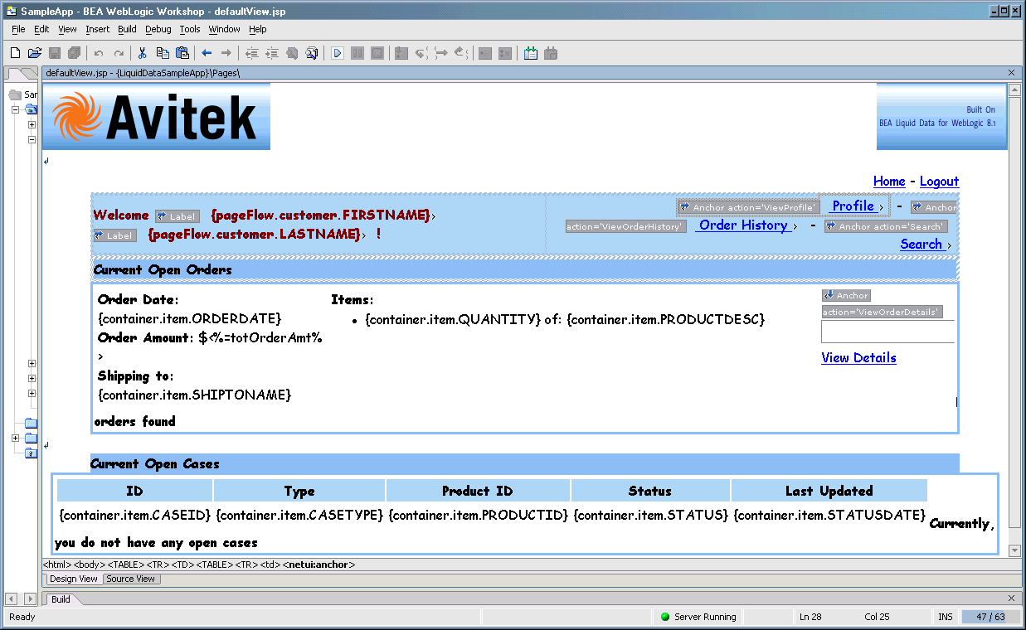The height and width of the screenshot is (630, 1026).
Task: Click the Save All toolbar icon
Action: pos(75,53)
